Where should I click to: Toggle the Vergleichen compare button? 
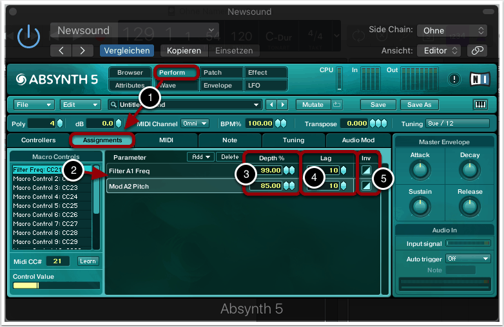tap(126, 50)
